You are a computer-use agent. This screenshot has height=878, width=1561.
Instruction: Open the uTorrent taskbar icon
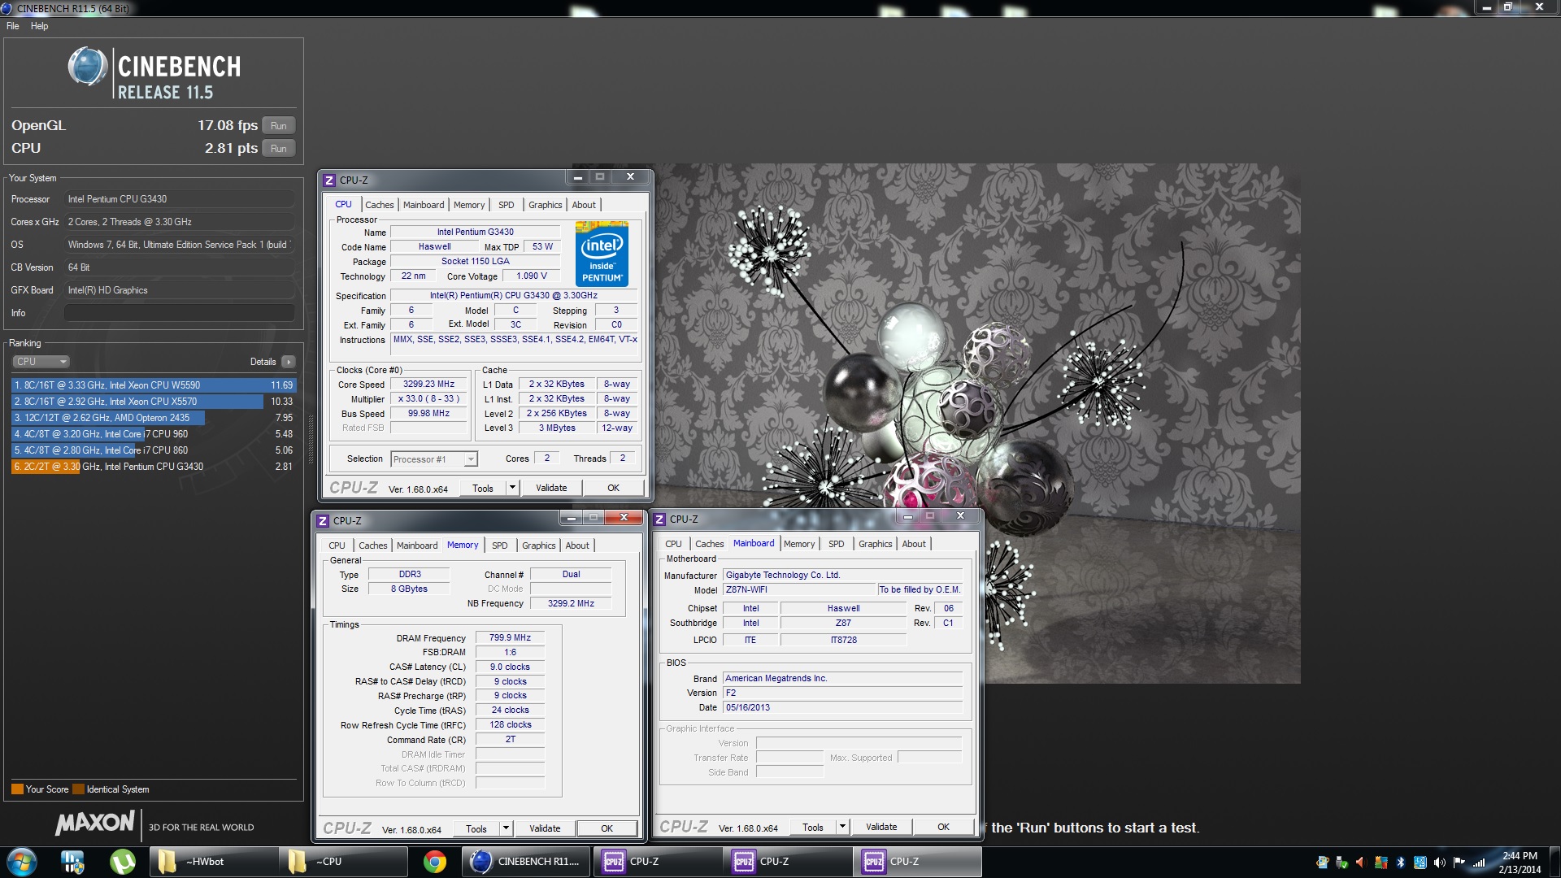point(123,862)
